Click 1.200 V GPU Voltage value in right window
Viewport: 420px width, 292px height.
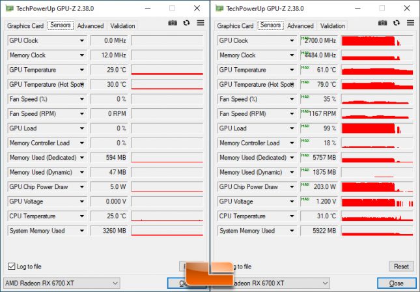pyautogui.click(x=319, y=201)
